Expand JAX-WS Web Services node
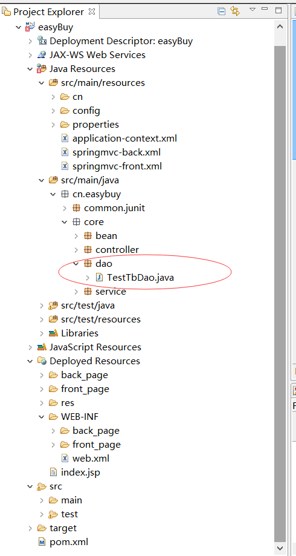The height and width of the screenshot is (556, 296). coord(30,55)
